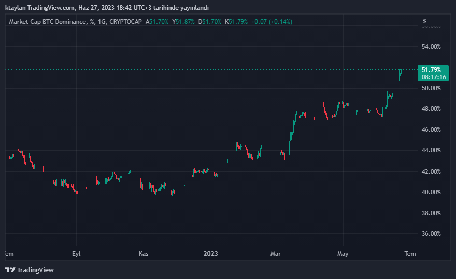Click the 46.00% price axis label
This screenshot has width=456, height=279.
(x=431, y=130)
